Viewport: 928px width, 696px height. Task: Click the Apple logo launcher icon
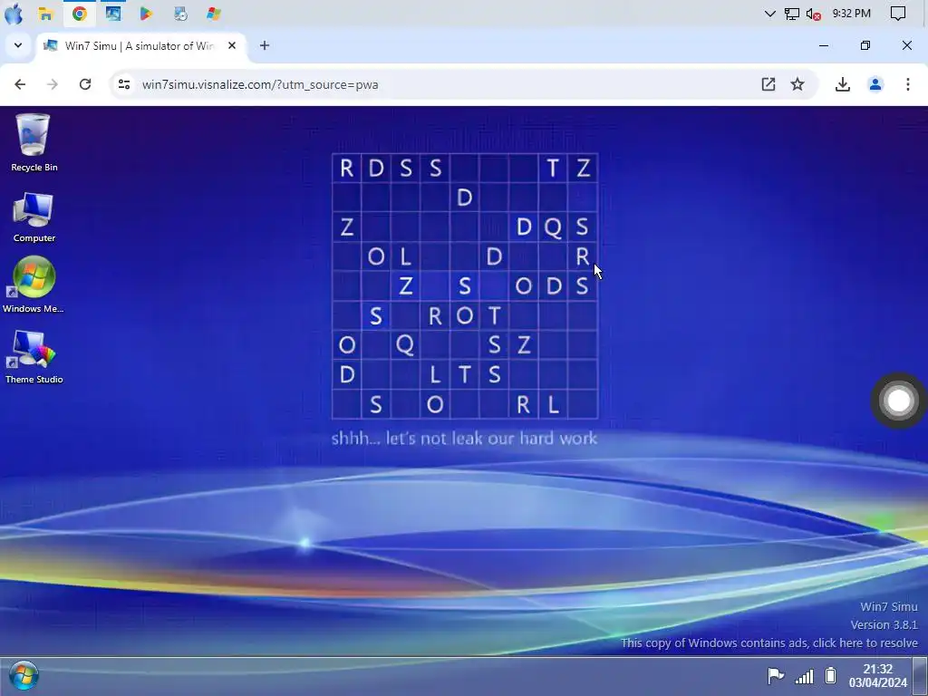tap(13, 14)
